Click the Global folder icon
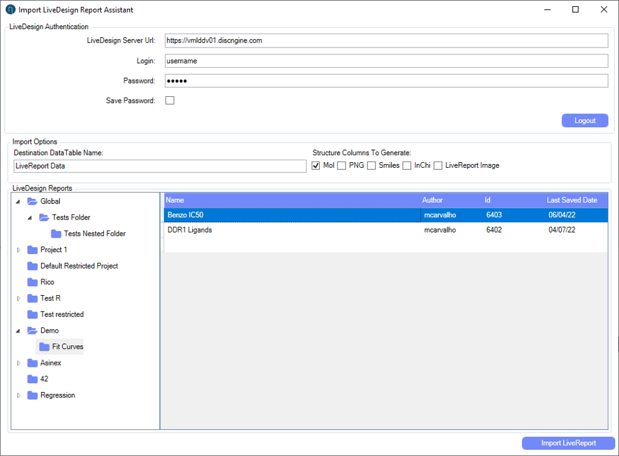This screenshot has width=619, height=456. click(32, 201)
